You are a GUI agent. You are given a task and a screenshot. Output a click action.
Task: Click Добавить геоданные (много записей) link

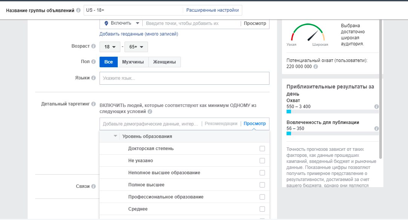(x=139, y=34)
